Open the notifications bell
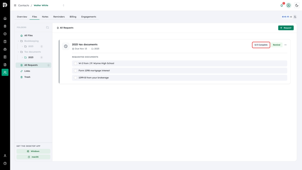 click(x=282, y=5)
